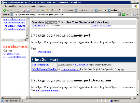Viewport: 140px width, 103px height.
Task: Open JOCLContentHandler in the left Classes list
Action: tap(15, 57)
